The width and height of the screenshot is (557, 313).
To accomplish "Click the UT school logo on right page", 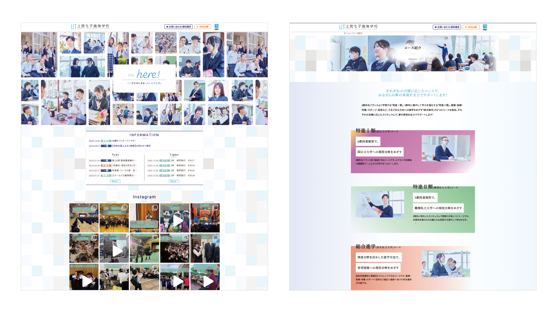I will tap(358, 27).
